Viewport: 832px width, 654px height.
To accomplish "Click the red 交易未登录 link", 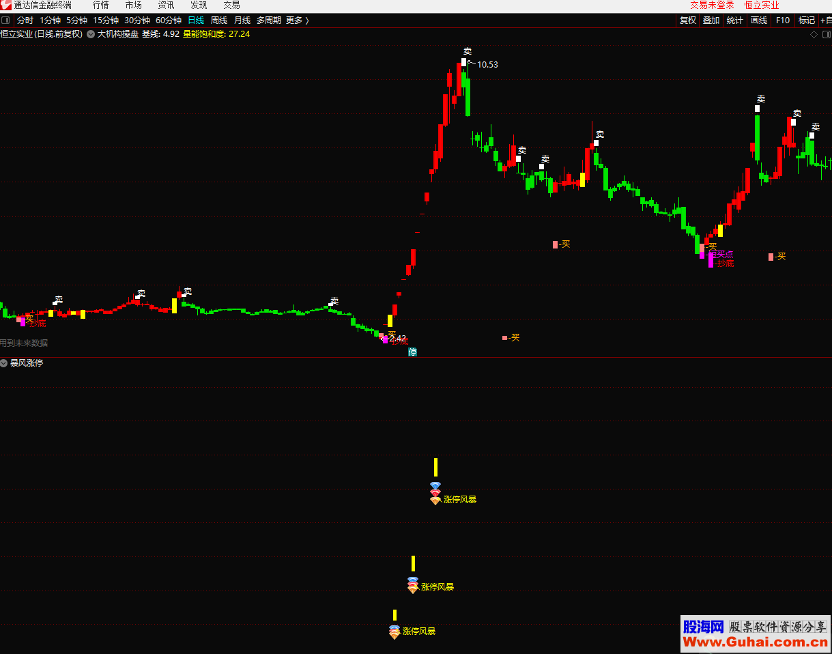I will click(712, 5).
